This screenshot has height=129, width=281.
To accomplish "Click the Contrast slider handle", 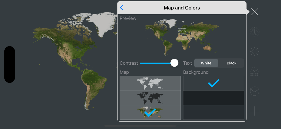I will pyautogui.click(x=174, y=63).
